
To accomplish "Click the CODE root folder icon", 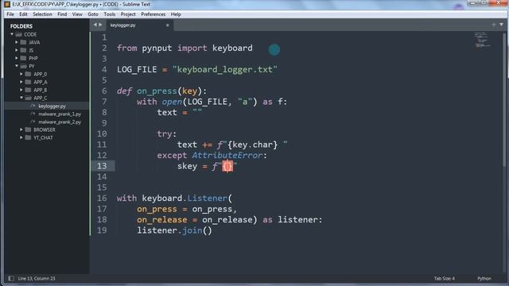I will point(18,34).
